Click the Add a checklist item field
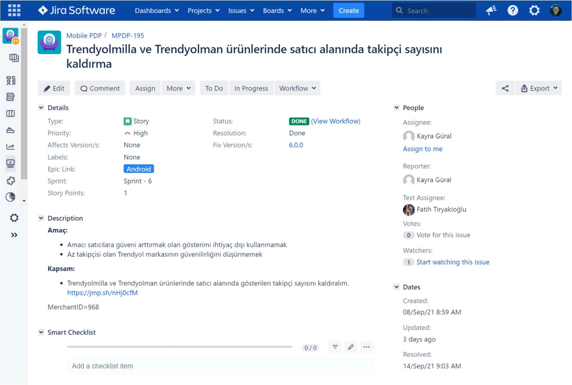 220,366
